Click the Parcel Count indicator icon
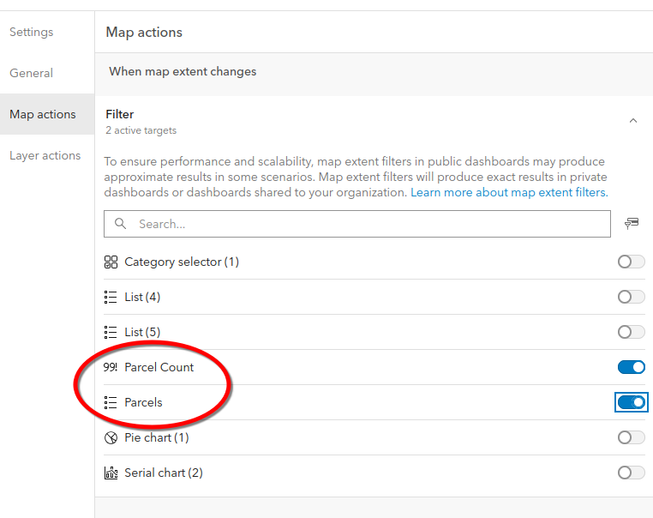The image size is (653, 518). [x=110, y=367]
